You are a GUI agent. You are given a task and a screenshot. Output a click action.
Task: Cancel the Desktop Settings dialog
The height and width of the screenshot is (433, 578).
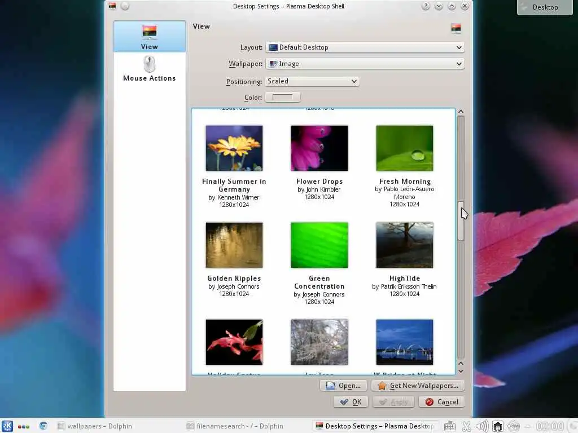[441, 401]
